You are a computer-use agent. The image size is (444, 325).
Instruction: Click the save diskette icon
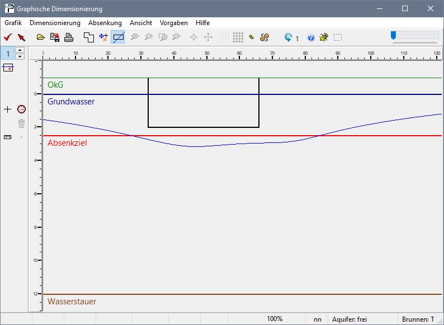click(x=55, y=37)
